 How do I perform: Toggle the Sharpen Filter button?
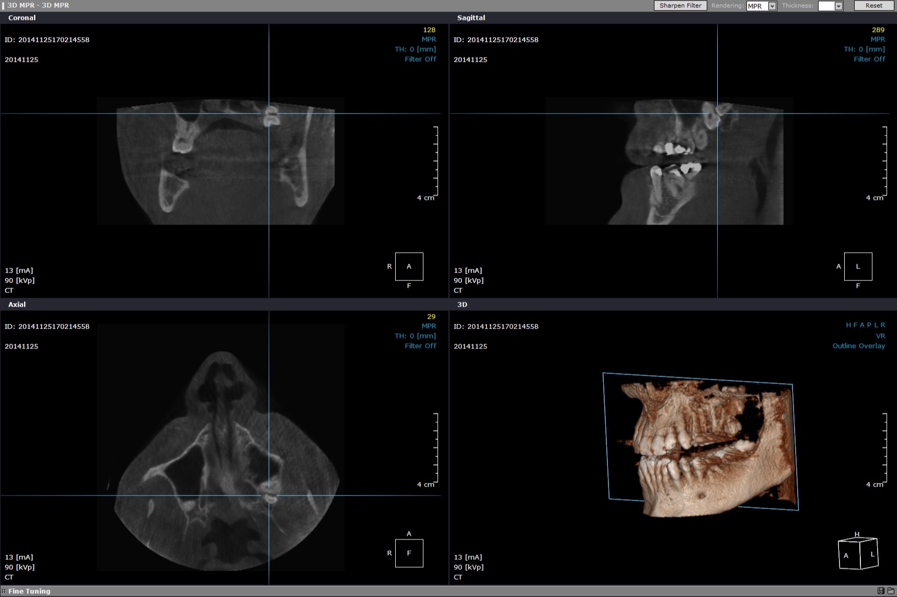[680, 6]
